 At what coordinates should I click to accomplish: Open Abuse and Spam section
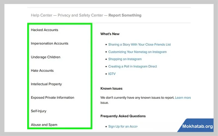44,125
